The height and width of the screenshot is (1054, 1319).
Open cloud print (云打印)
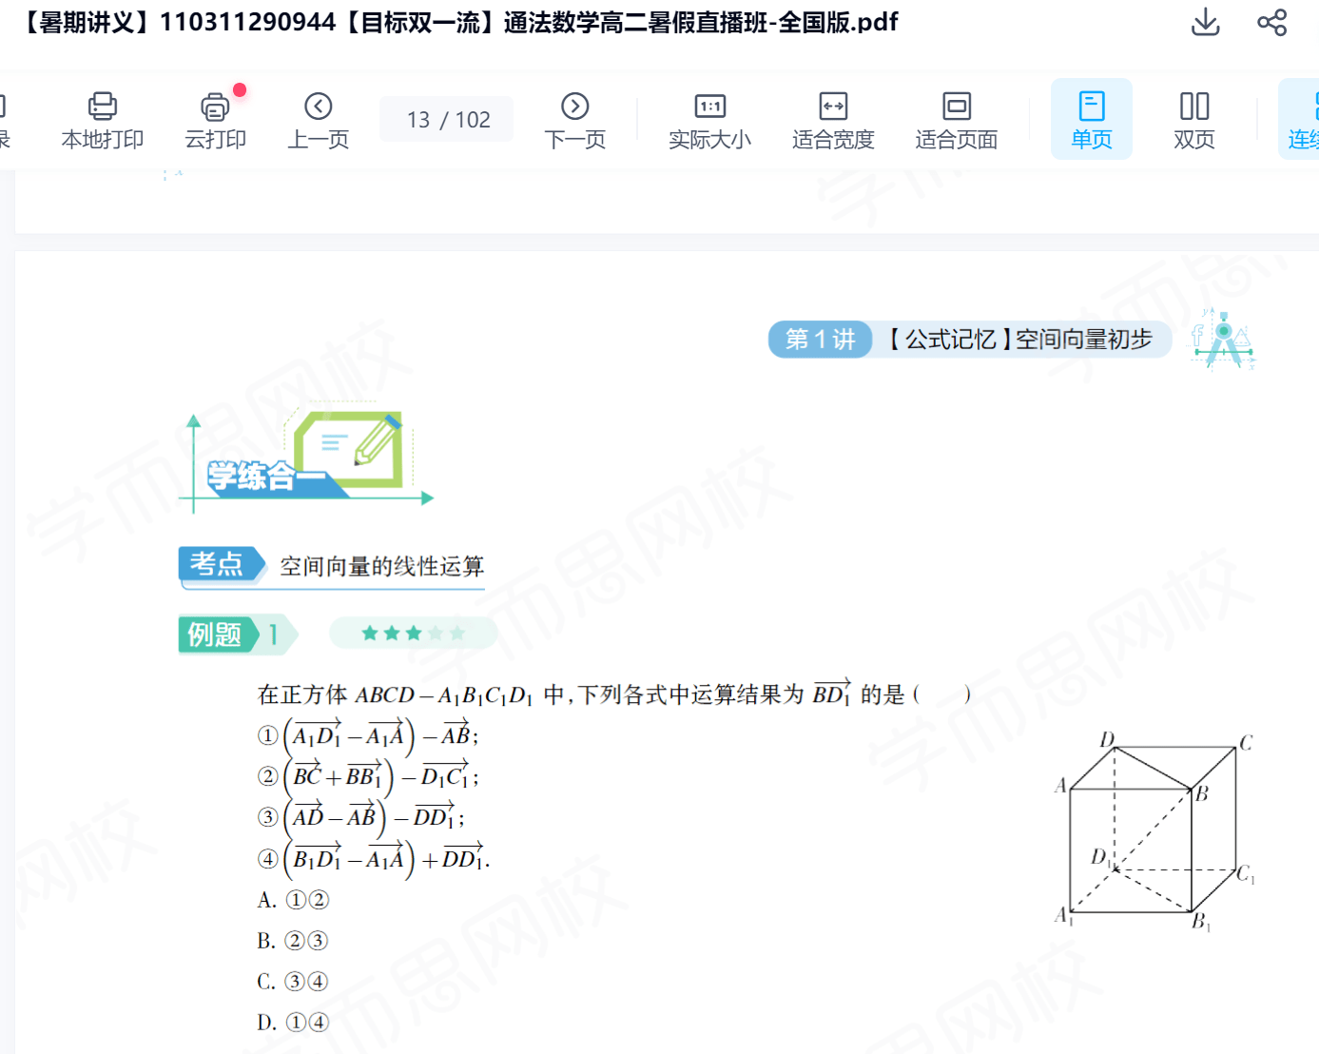click(x=216, y=120)
